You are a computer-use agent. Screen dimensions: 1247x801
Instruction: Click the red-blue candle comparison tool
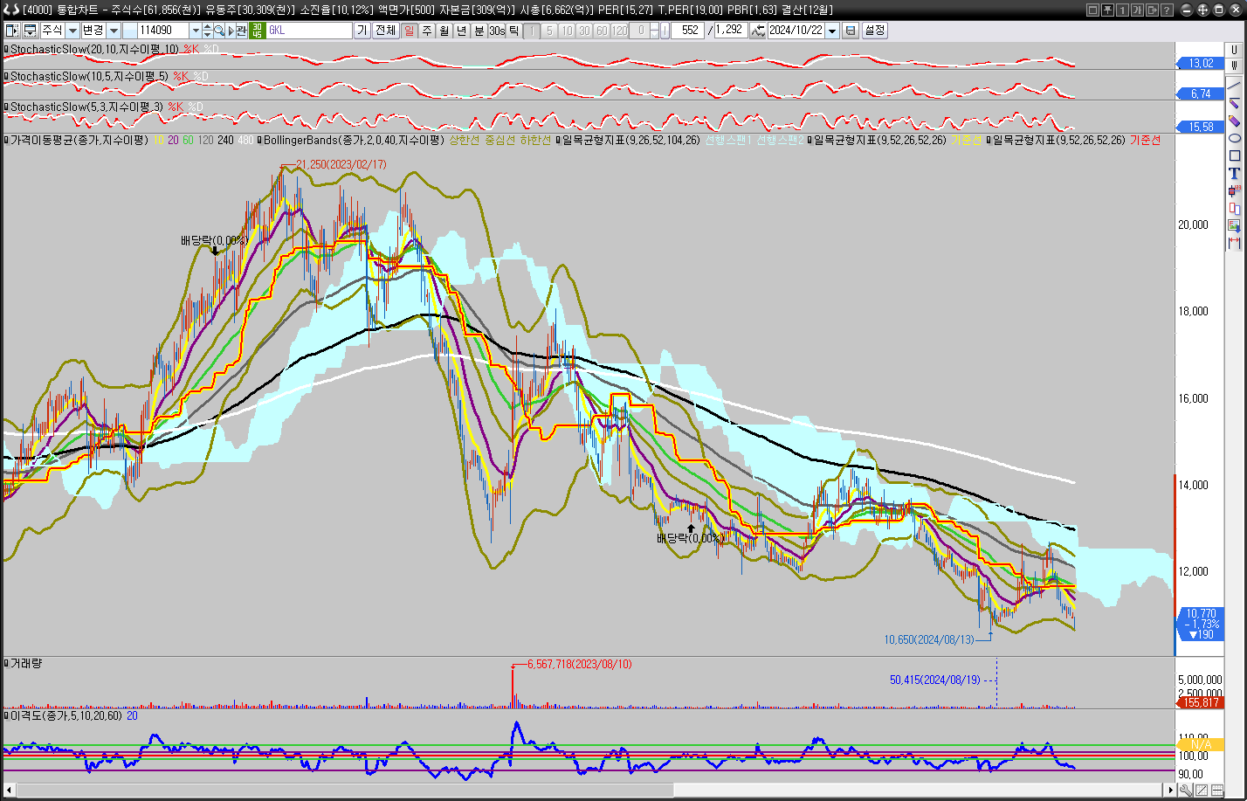pos(1234,208)
